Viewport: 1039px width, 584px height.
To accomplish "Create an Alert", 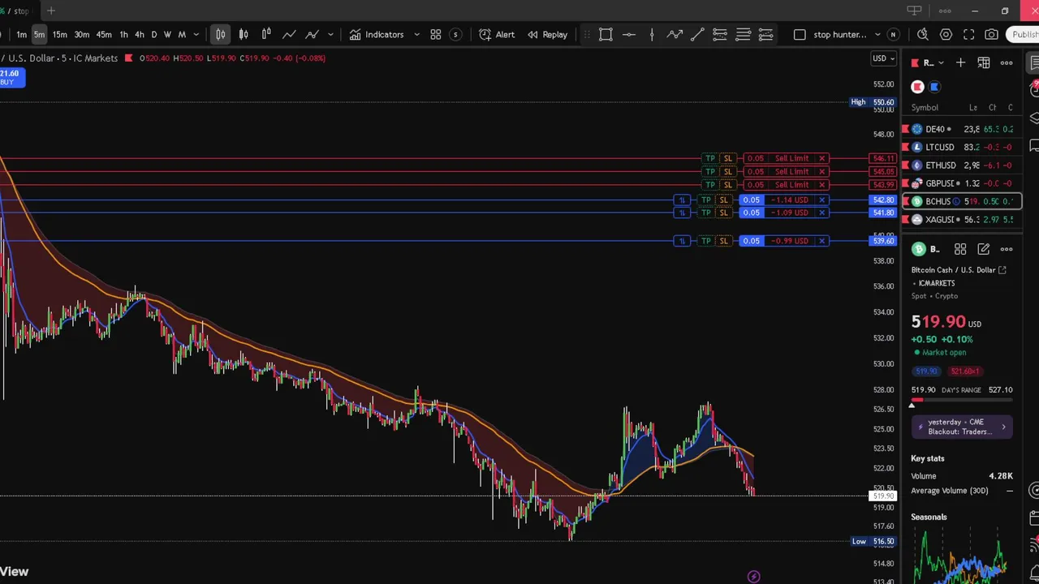I will [497, 34].
